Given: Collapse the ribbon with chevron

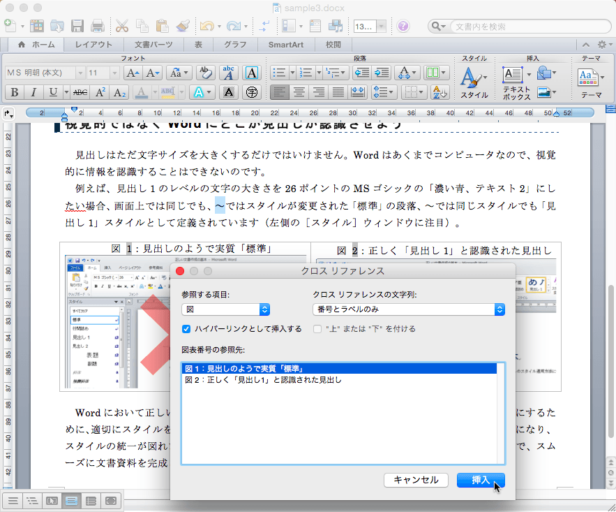Looking at the screenshot, I should coord(586,45).
